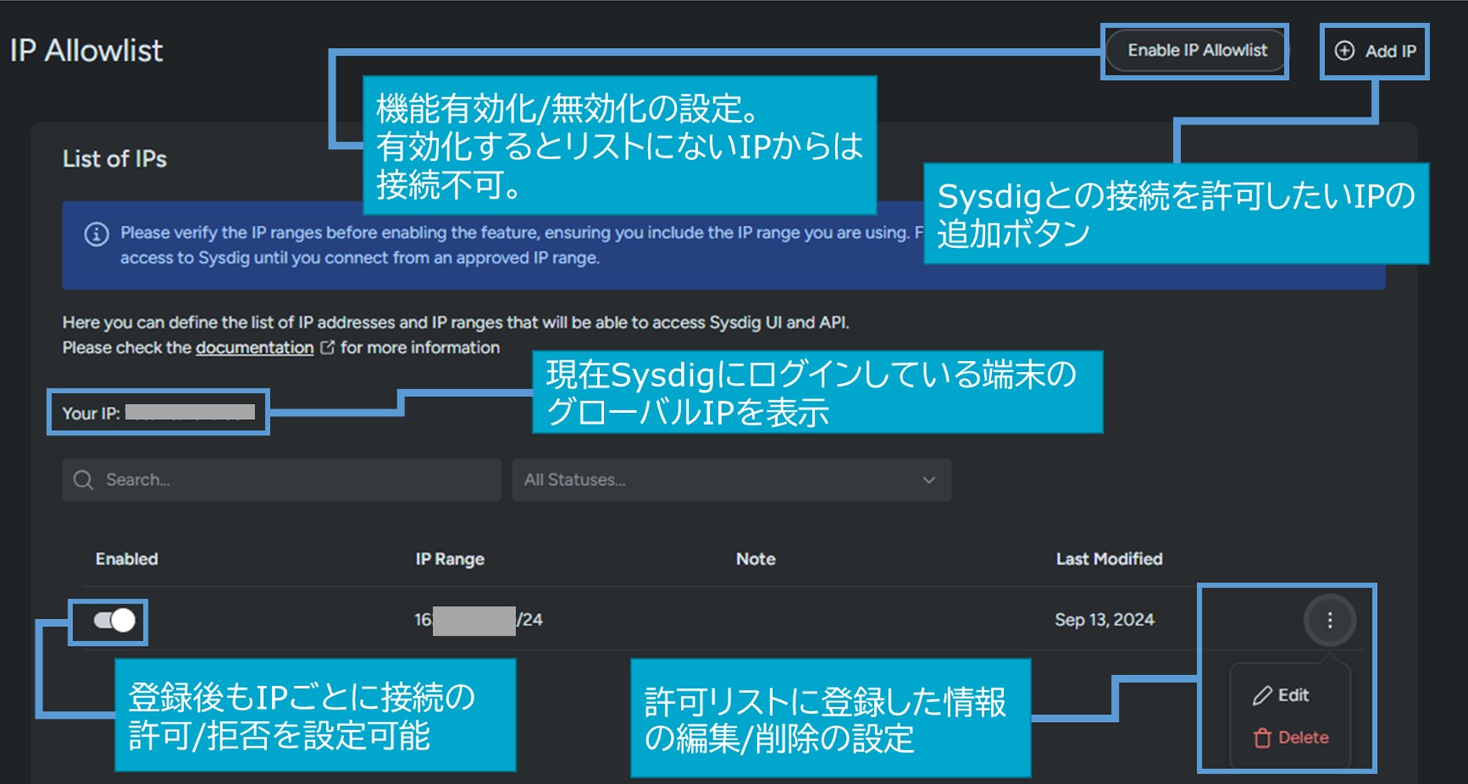This screenshot has height=784, width=1468.
Task: Click the magnifier icon in the search box
Action: tap(83, 480)
